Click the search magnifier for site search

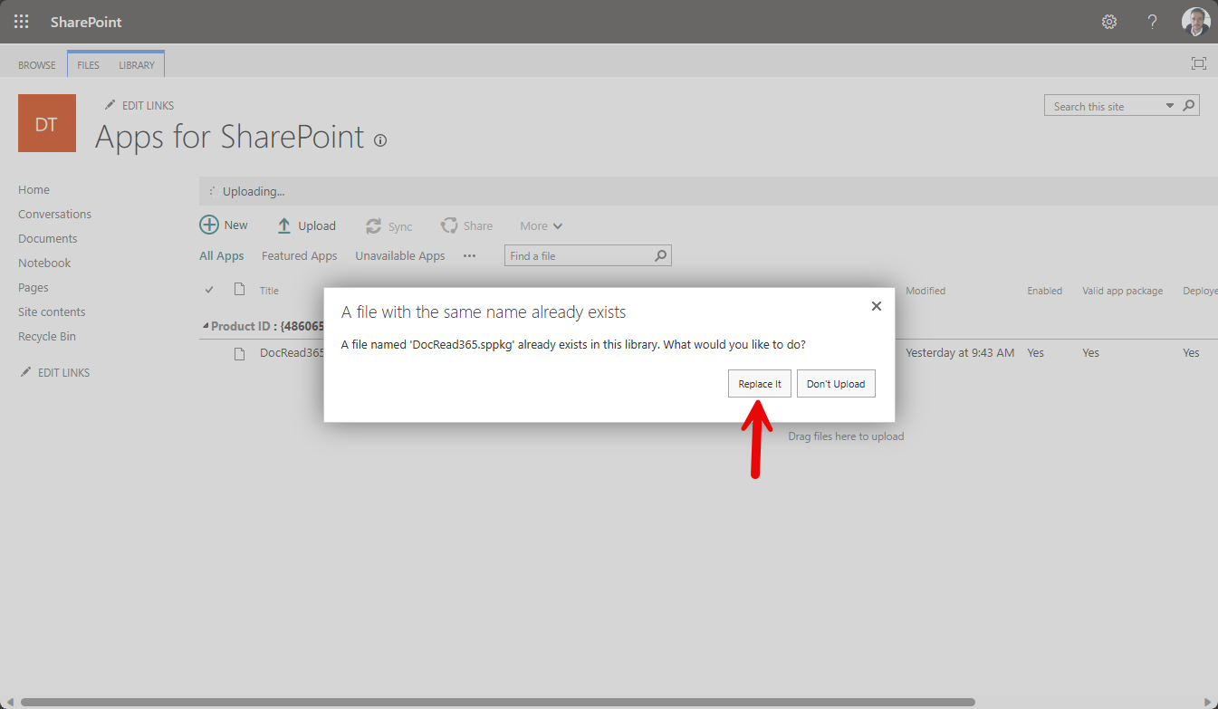[x=1189, y=106]
